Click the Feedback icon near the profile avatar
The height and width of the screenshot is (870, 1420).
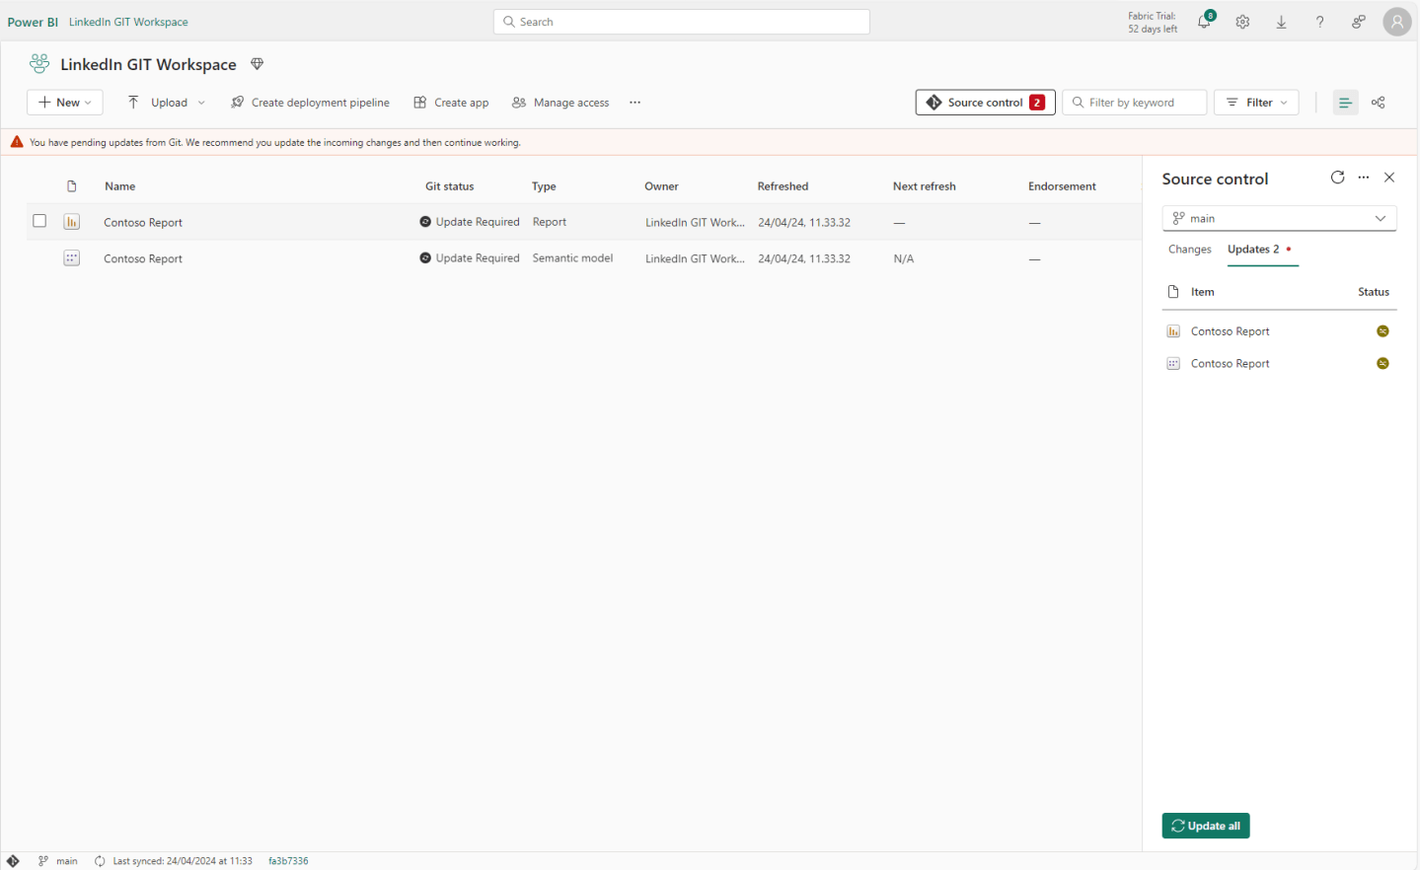[x=1358, y=21]
